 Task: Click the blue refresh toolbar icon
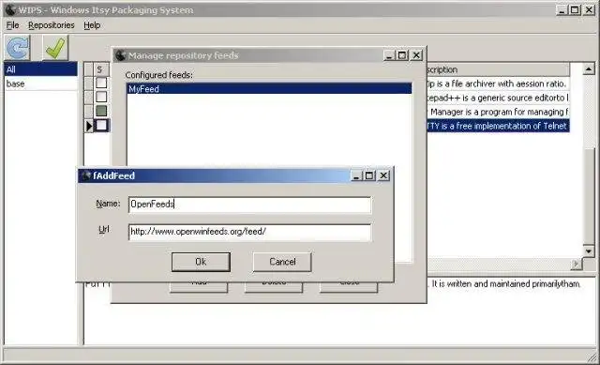pos(18,48)
